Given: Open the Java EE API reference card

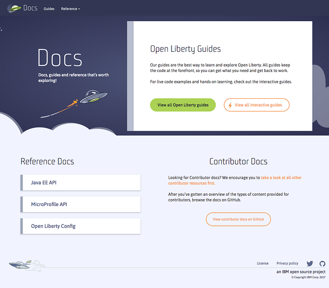Looking at the screenshot, I should click(80, 183).
